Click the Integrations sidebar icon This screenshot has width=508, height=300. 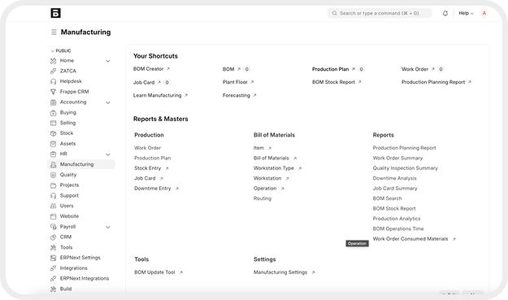pyautogui.click(x=53, y=268)
